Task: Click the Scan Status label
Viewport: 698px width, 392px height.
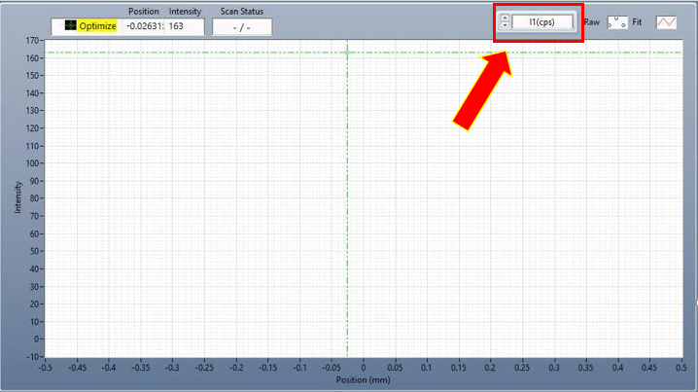Action: pyautogui.click(x=242, y=11)
